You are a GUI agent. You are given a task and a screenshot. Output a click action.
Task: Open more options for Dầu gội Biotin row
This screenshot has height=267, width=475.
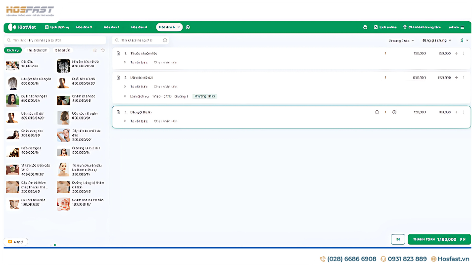[464, 112]
